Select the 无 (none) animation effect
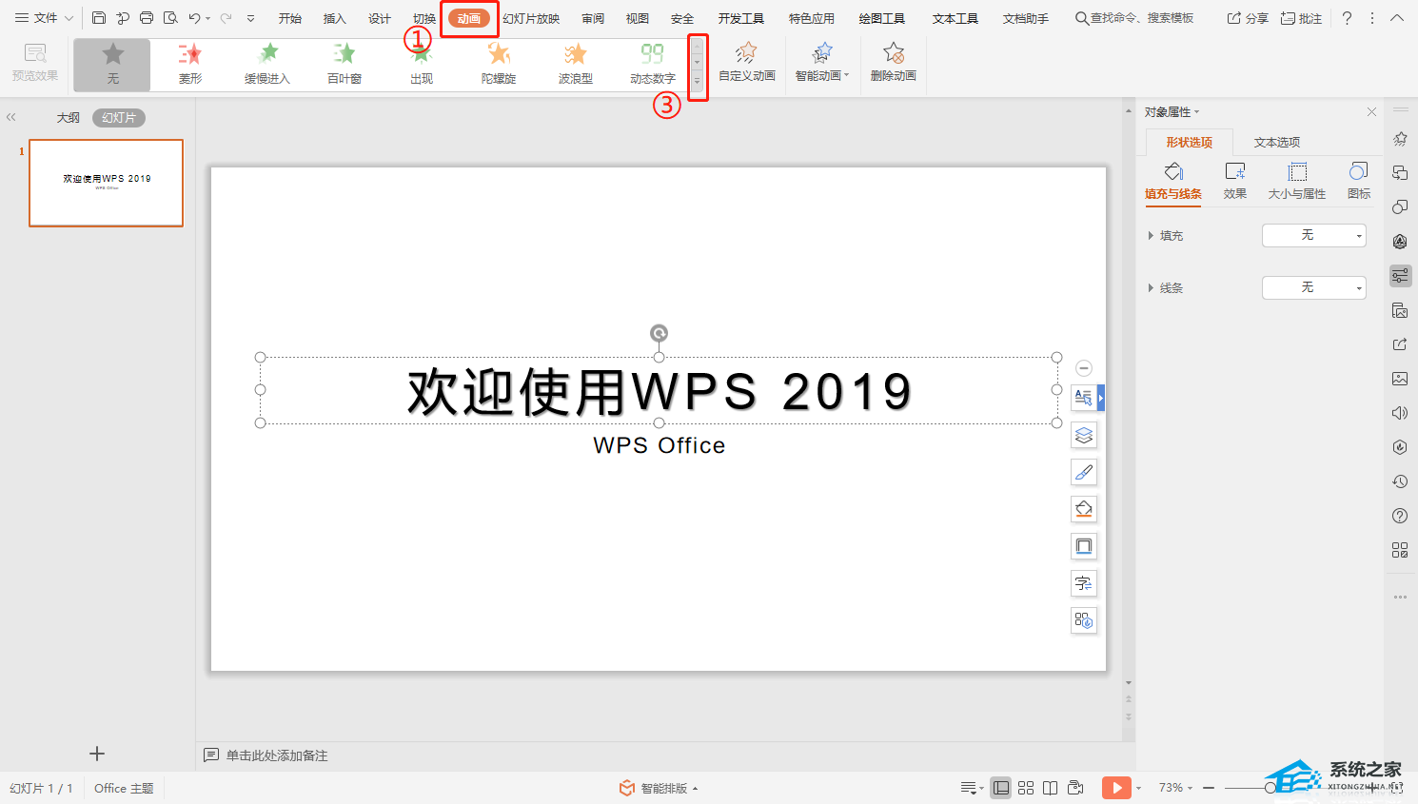Screen dimensions: 1418x804 [x=112, y=65]
